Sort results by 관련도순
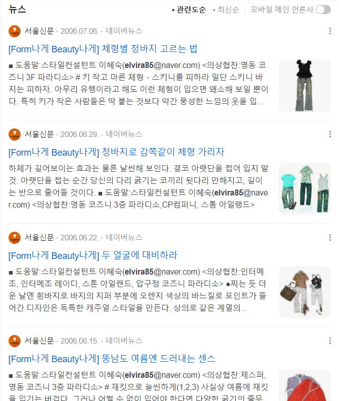 point(189,10)
